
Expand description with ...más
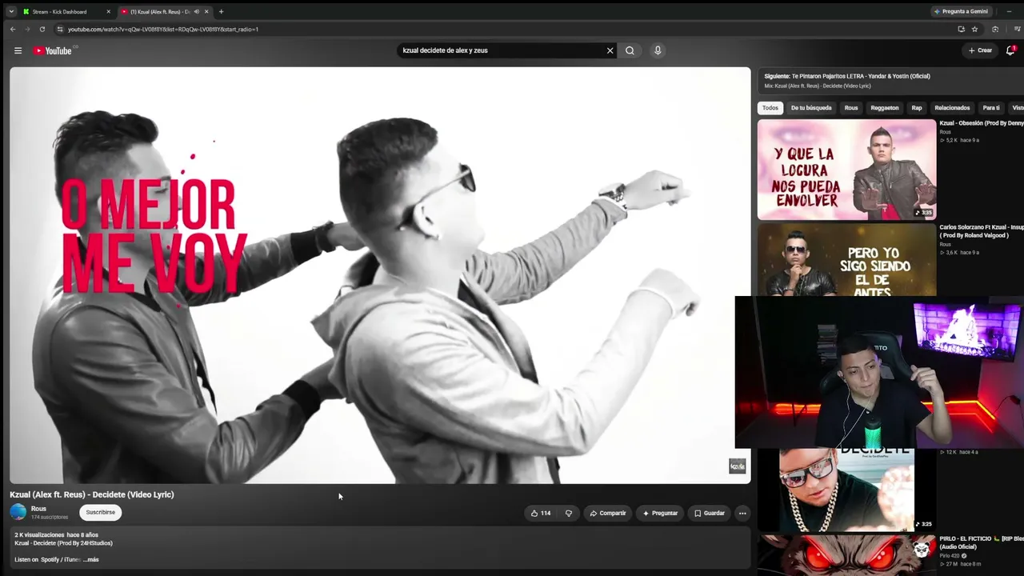[90, 559]
